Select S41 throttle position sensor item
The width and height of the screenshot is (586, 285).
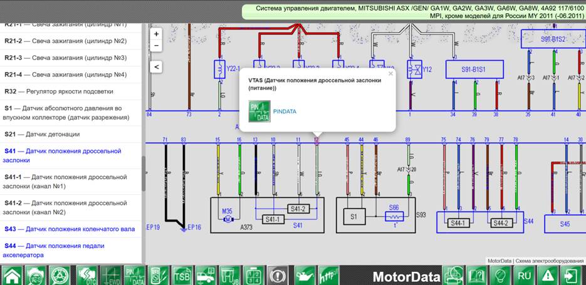click(x=71, y=156)
